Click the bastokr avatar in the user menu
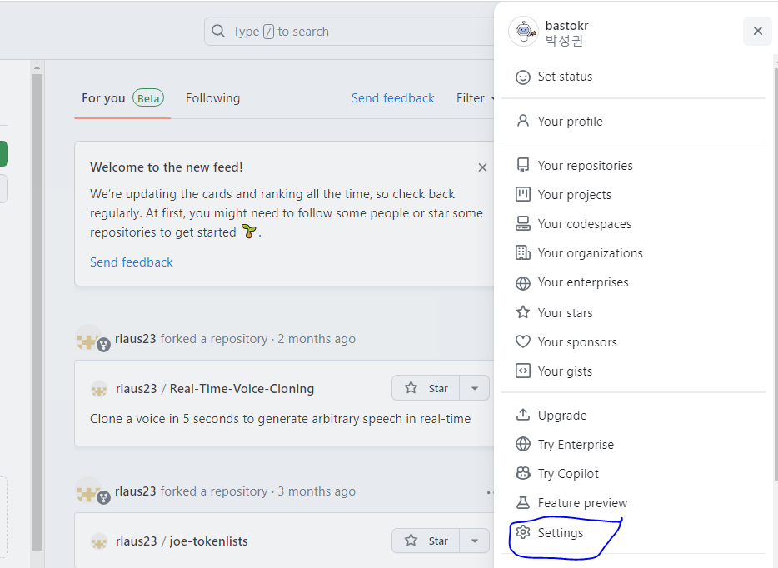The height and width of the screenshot is (568, 778). click(523, 32)
